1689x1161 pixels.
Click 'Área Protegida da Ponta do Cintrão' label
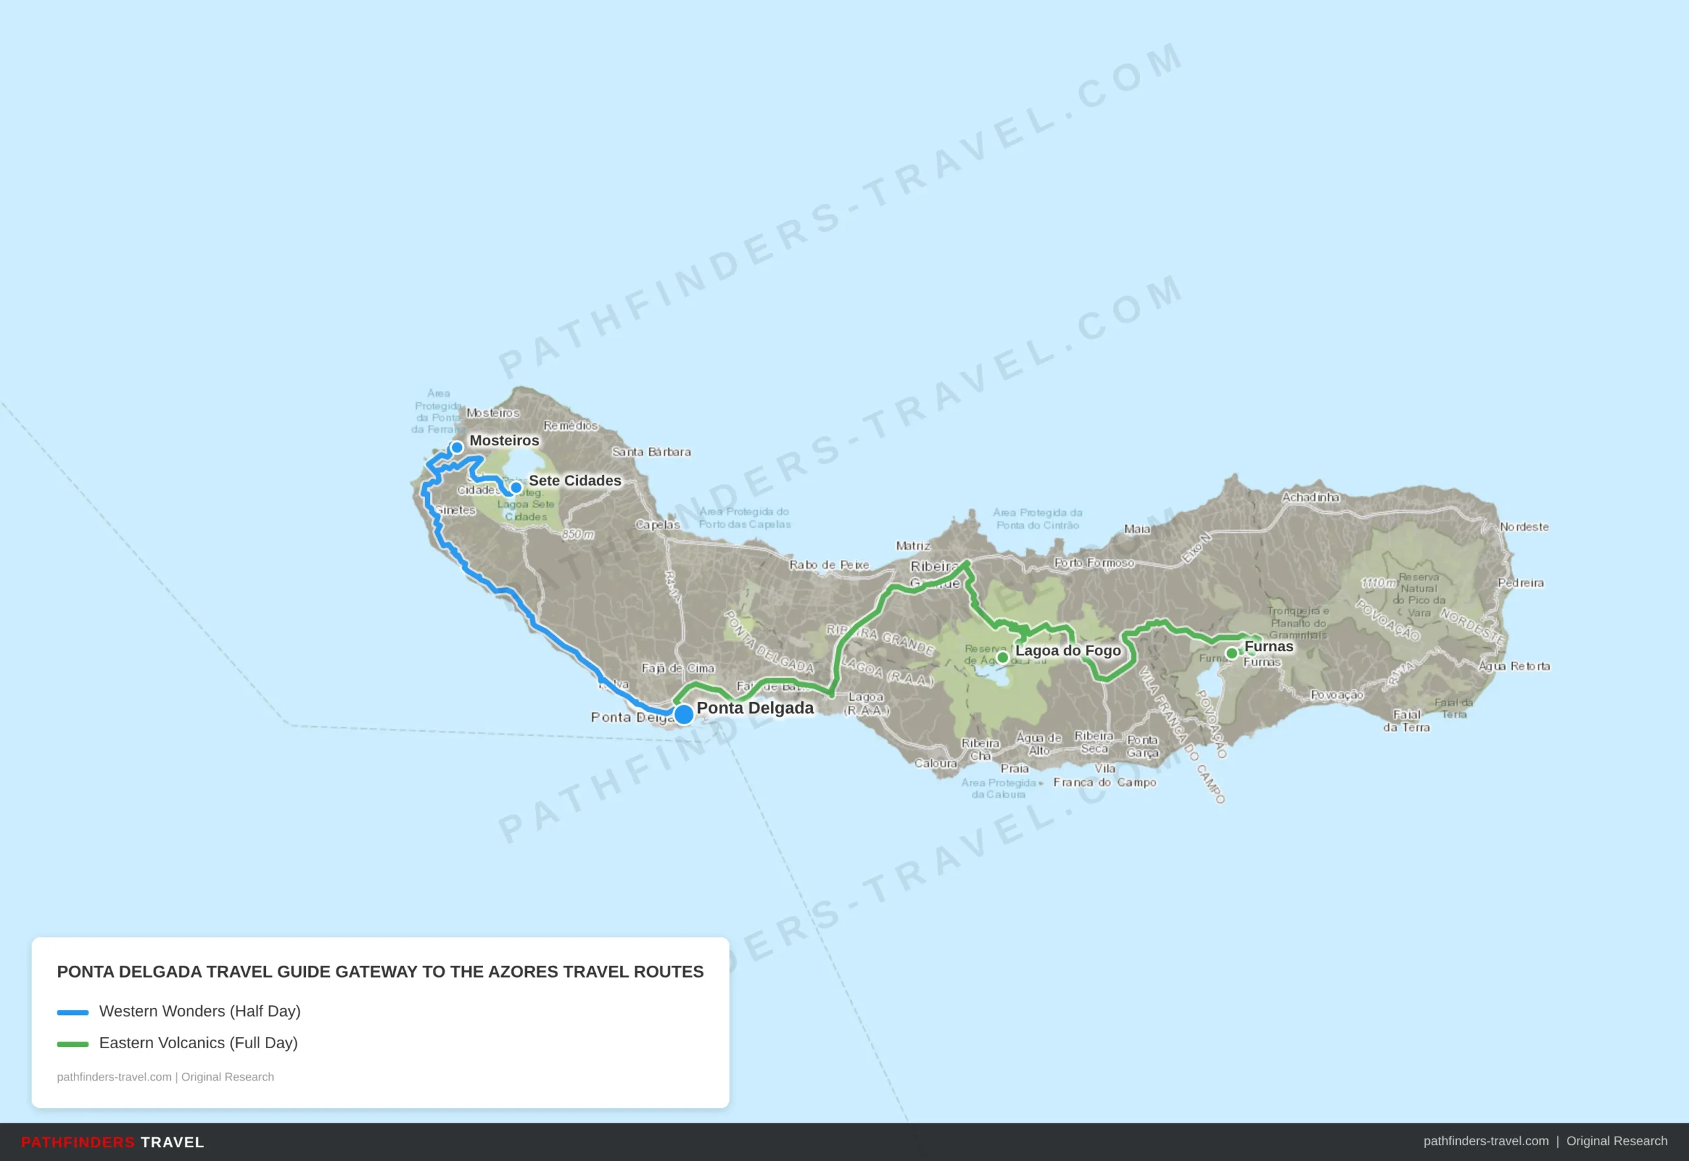1038,518
